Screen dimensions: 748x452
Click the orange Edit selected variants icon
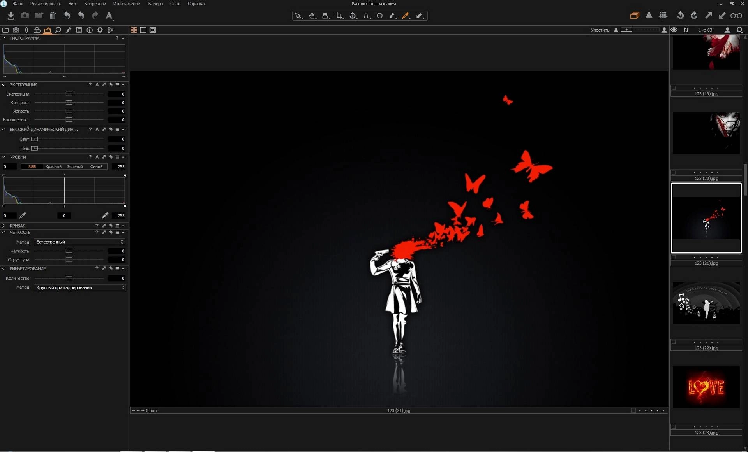click(635, 16)
